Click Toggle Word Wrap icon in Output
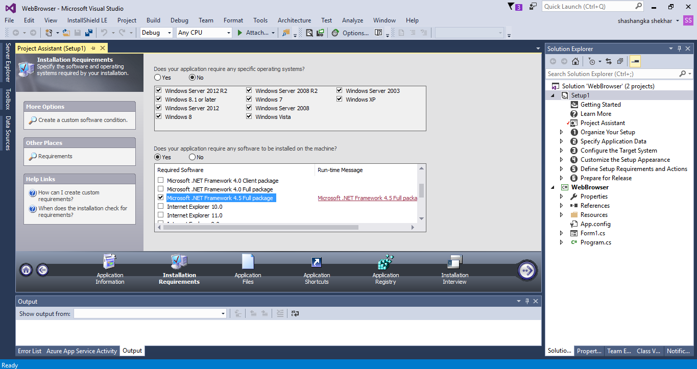Screen dimensions: 697x369 [295, 313]
